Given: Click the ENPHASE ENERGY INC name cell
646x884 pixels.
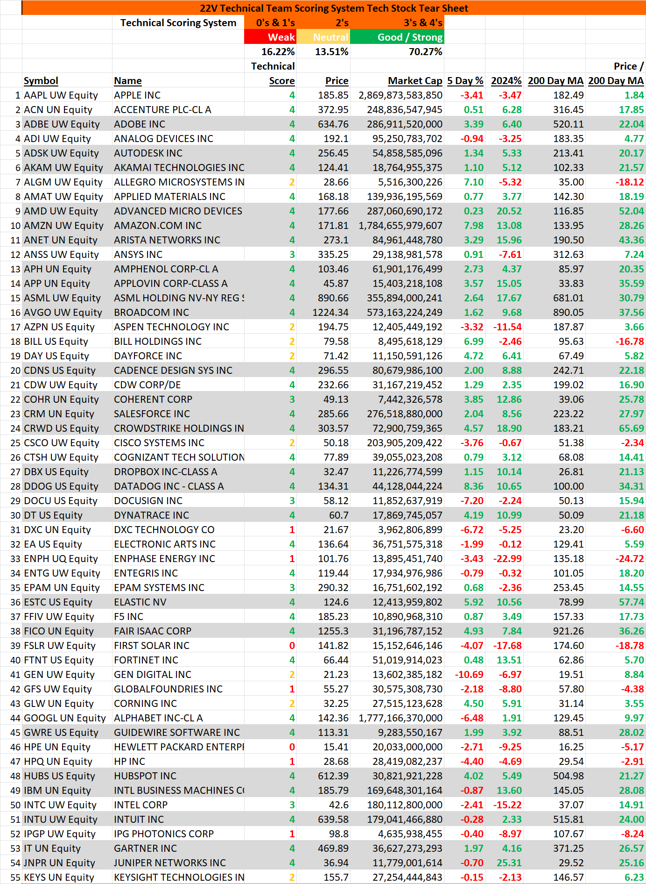Looking at the screenshot, I should tap(164, 558).
